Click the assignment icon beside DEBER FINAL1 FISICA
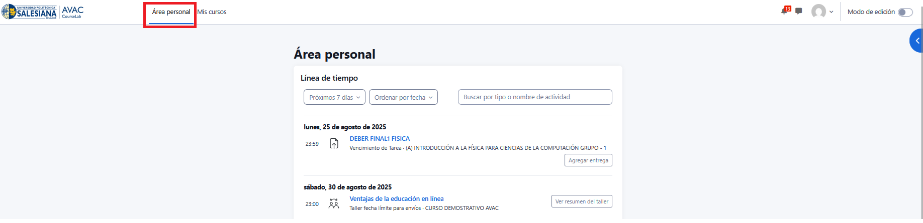Screen dimensions: 923x223 pos(334,144)
